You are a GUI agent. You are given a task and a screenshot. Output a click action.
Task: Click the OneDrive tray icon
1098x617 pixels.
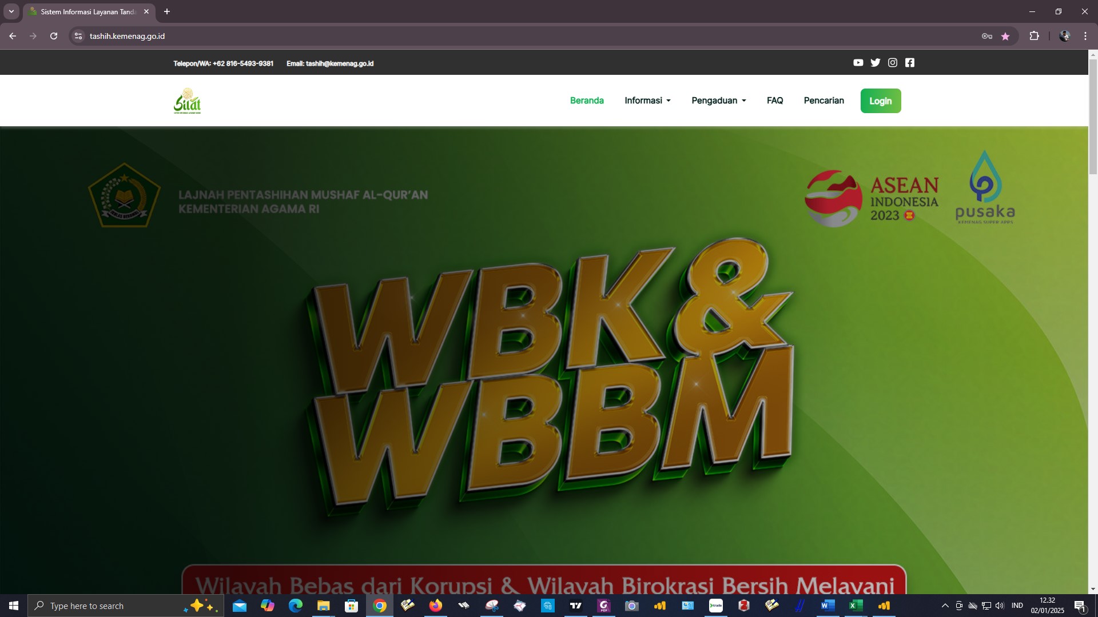(x=972, y=606)
